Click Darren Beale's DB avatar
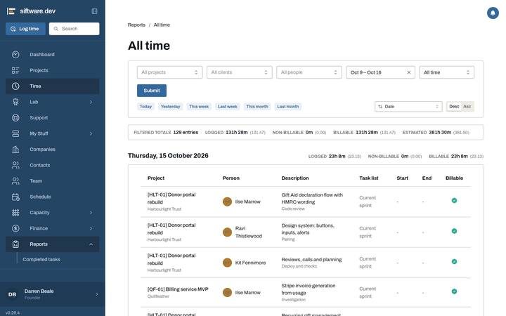The width and height of the screenshot is (506, 316). [x=12, y=294]
